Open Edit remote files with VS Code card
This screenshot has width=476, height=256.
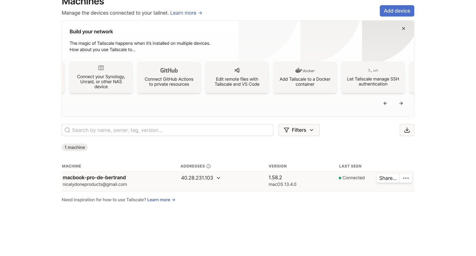pyautogui.click(x=237, y=77)
